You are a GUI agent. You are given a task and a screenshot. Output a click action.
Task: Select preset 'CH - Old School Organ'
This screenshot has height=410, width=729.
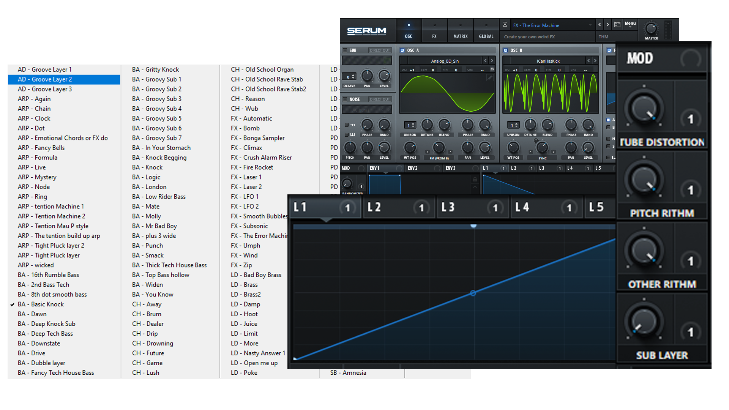point(262,69)
